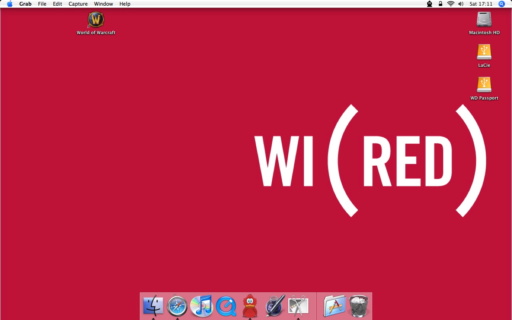
Task: Click the padlock icon in the menu bar
Action: 441,4
